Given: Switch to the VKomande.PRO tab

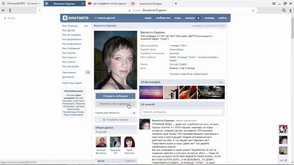Looking at the screenshot, I should (x=22, y=4).
